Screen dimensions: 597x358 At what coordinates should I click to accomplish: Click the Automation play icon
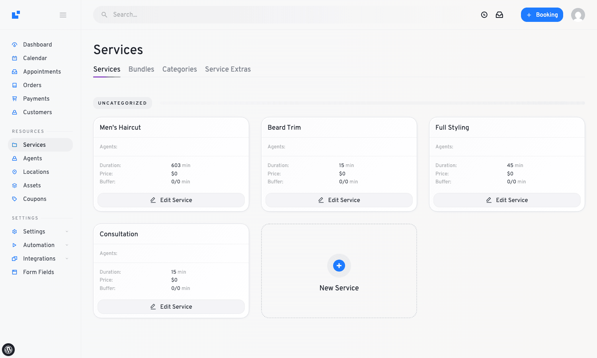[x=15, y=245]
